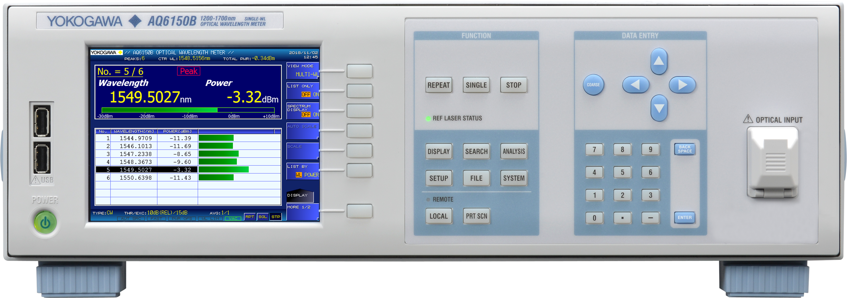Select row 3 wavelength 1547.2338
Screen dimensions: 847x298
[136, 154]
